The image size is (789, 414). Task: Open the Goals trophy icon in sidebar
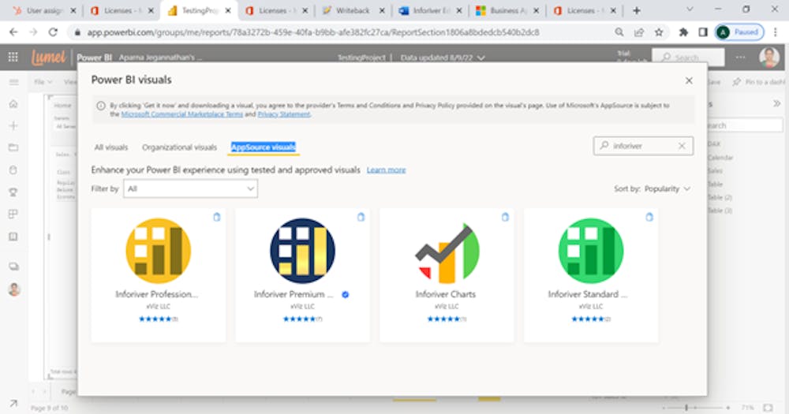tap(13, 192)
